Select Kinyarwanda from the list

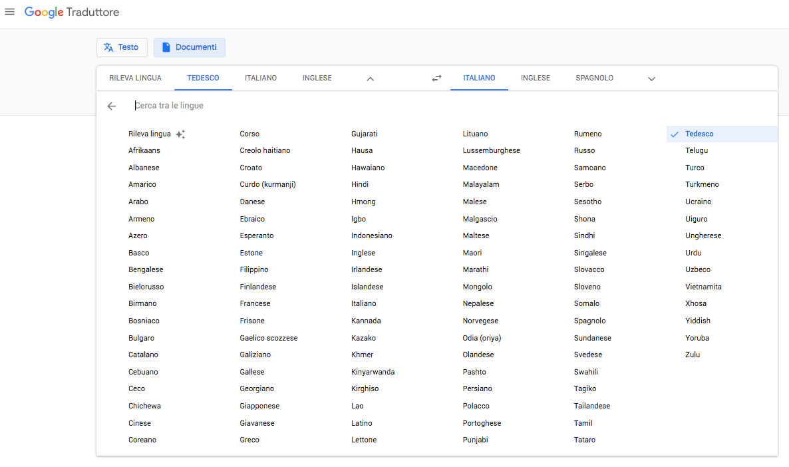tap(373, 372)
